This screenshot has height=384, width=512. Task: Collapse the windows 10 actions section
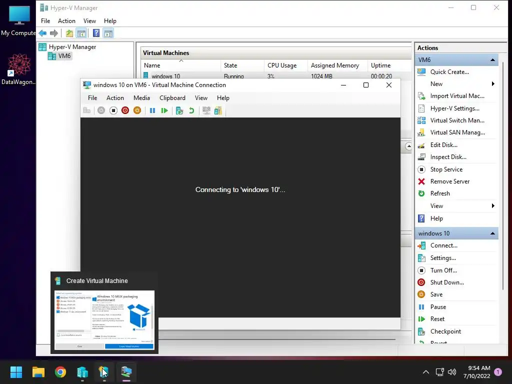492,233
